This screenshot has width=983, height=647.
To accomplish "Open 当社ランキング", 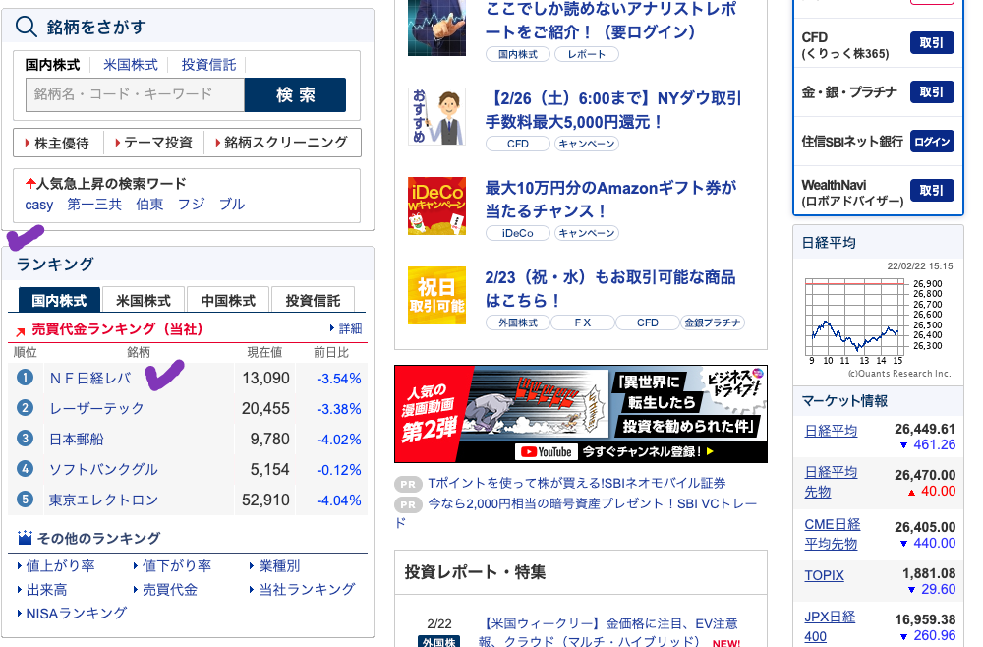I will pyautogui.click(x=307, y=590).
